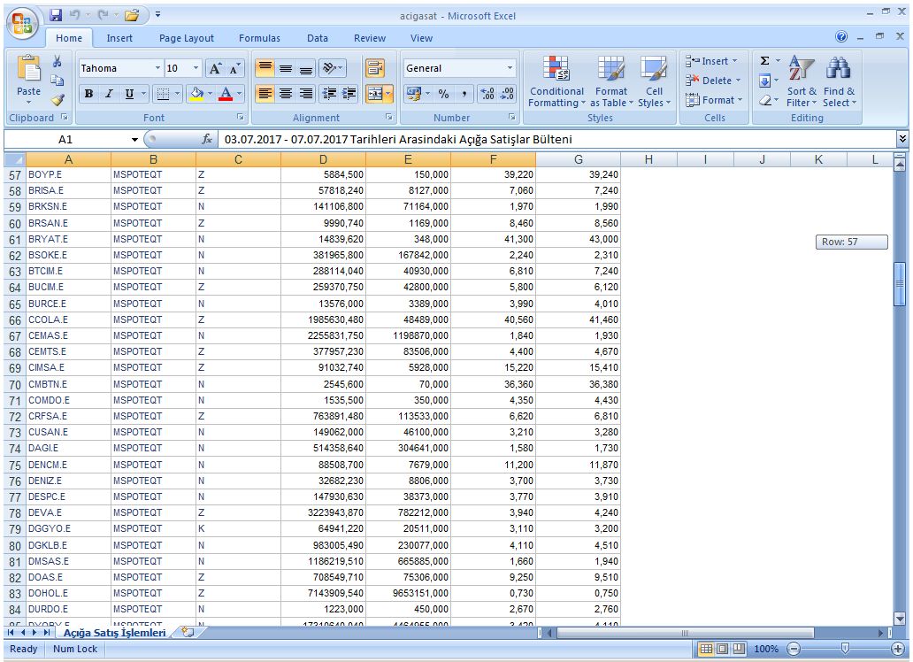Click Merge & Center icon
913x662 pixels.
(374, 93)
